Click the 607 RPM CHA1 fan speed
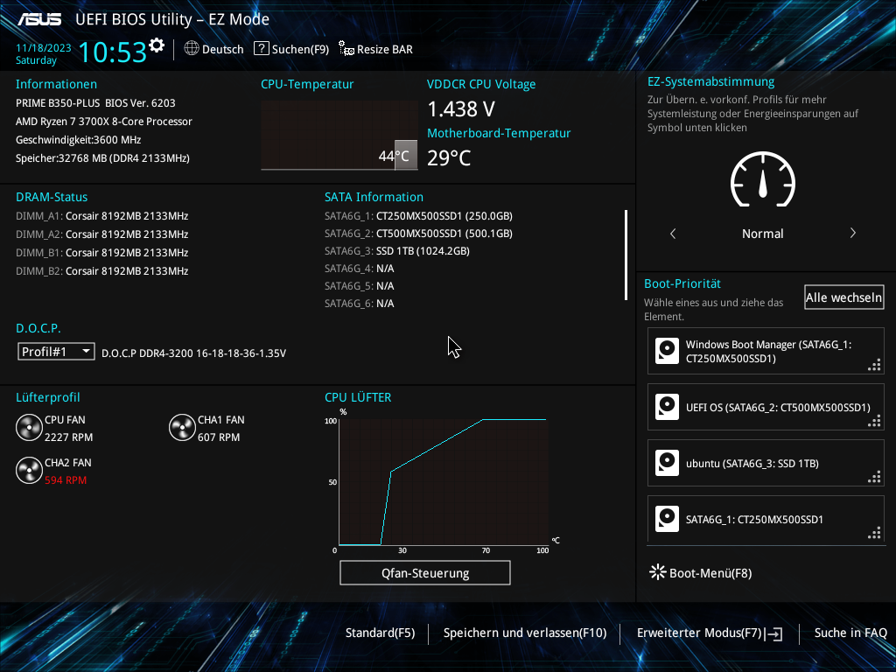The image size is (896, 672). [219, 437]
